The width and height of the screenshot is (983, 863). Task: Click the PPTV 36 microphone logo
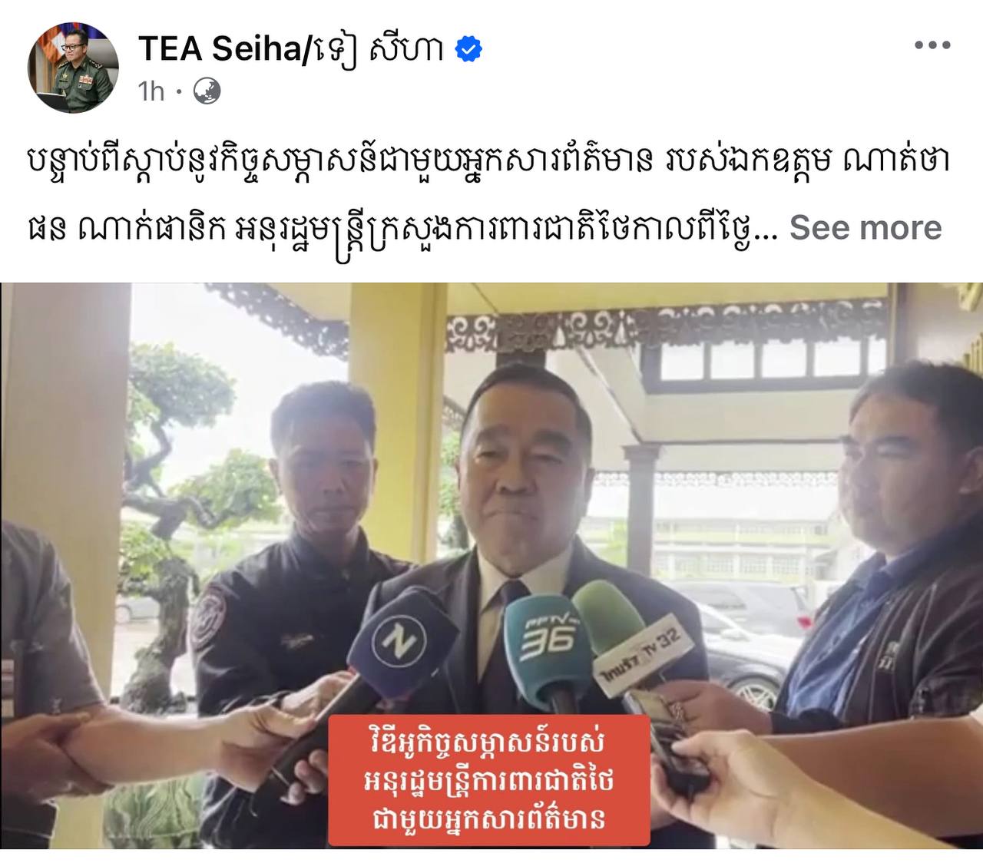(548, 637)
